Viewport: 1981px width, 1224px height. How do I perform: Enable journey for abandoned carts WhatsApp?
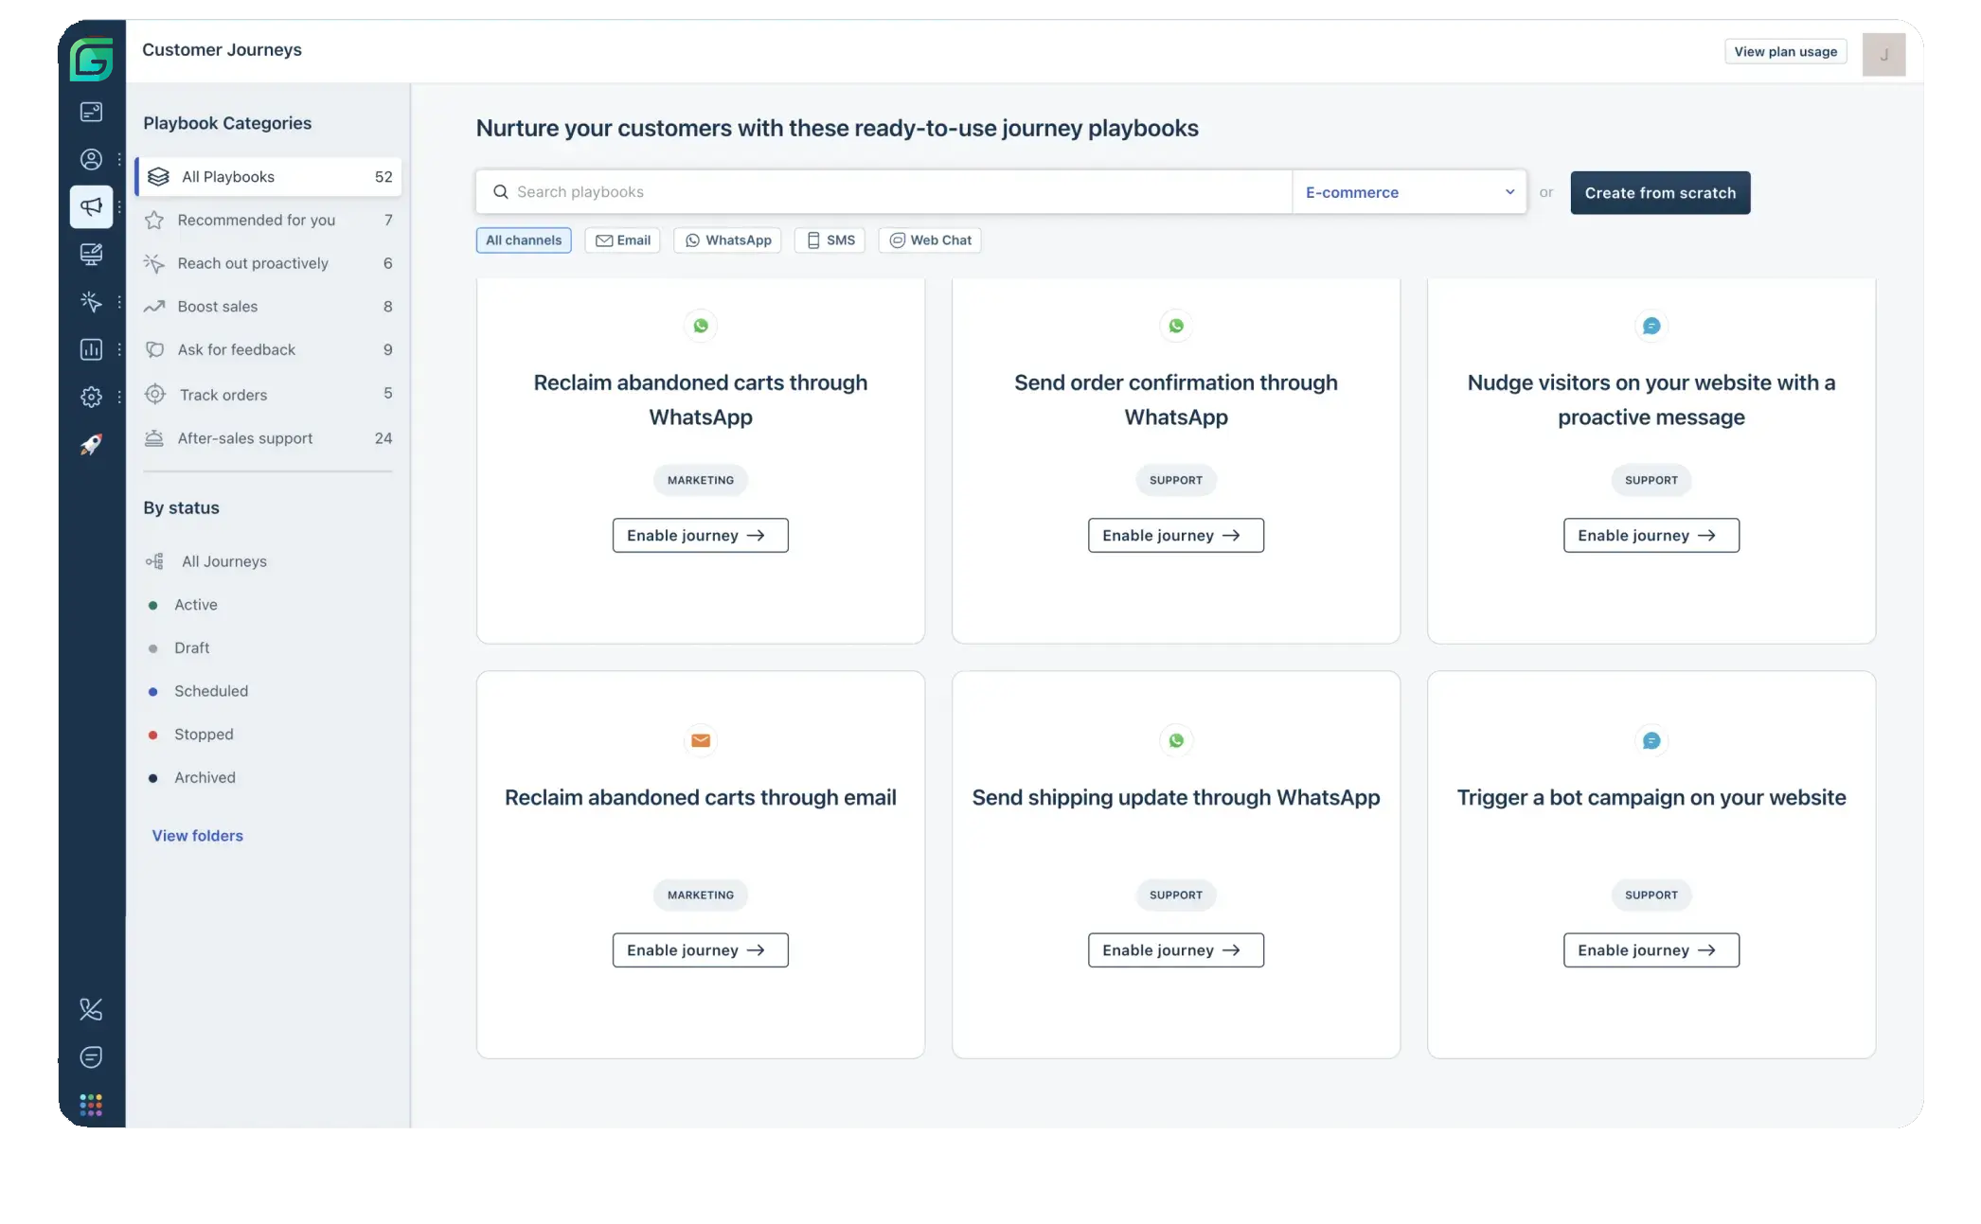[701, 536]
